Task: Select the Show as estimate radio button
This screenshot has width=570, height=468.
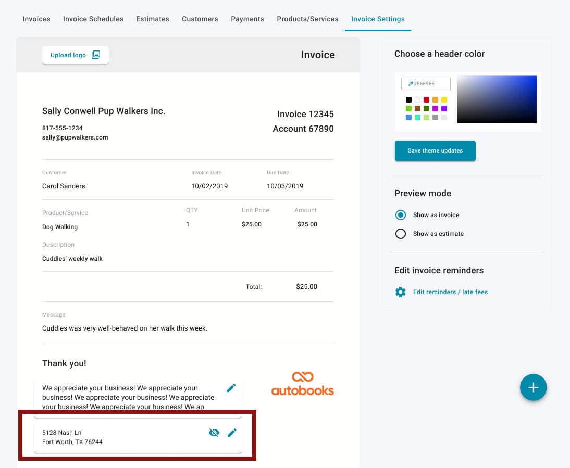Action: click(x=401, y=234)
